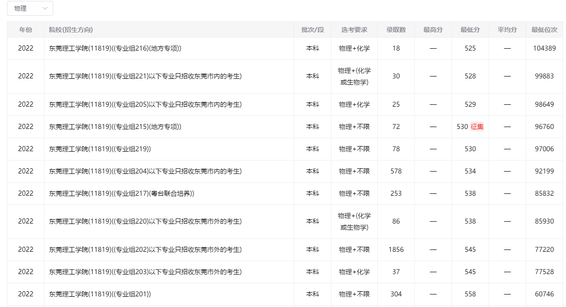Click the 最高分 column header

[x=432, y=29]
